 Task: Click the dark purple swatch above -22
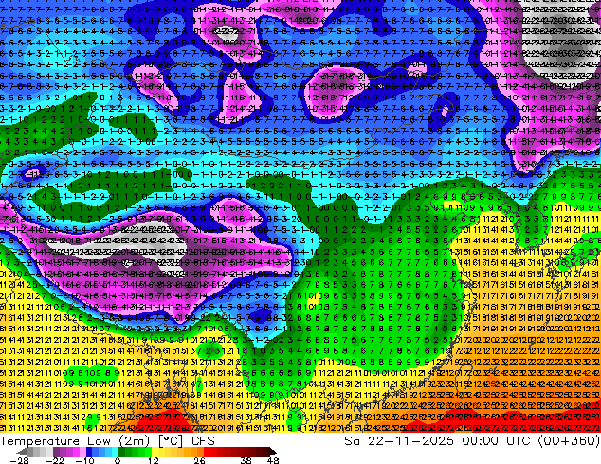click(56, 452)
